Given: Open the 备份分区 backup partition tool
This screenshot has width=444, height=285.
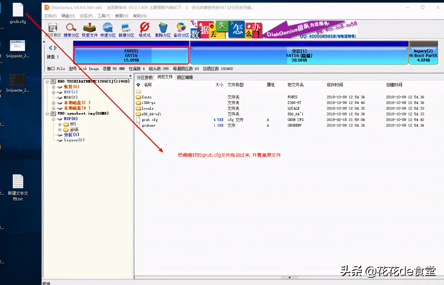Looking at the screenshot, I should [x=181, y=30].
